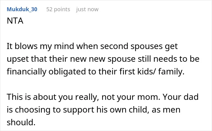
Task: Click the word spouses in the first paragraph
Action: click(x=147, y=47)
